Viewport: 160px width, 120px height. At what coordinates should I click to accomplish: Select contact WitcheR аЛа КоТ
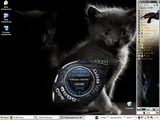pyautogui.click(x=148, y=31)
